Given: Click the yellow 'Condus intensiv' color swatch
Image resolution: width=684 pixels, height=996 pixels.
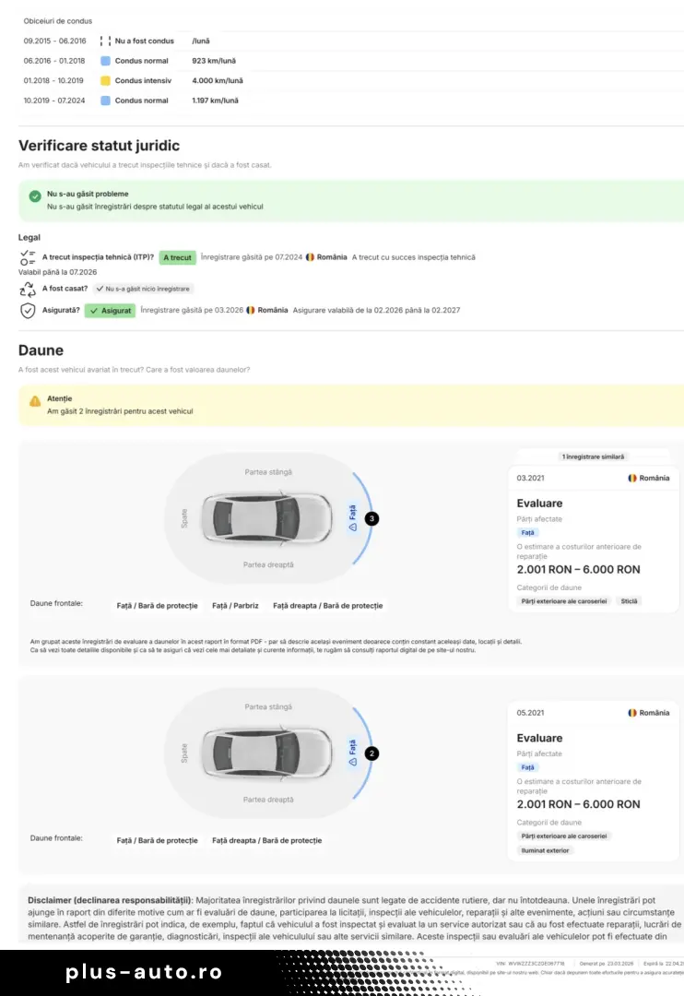Looking at the screenshot, I should click(x=105, y=80).
